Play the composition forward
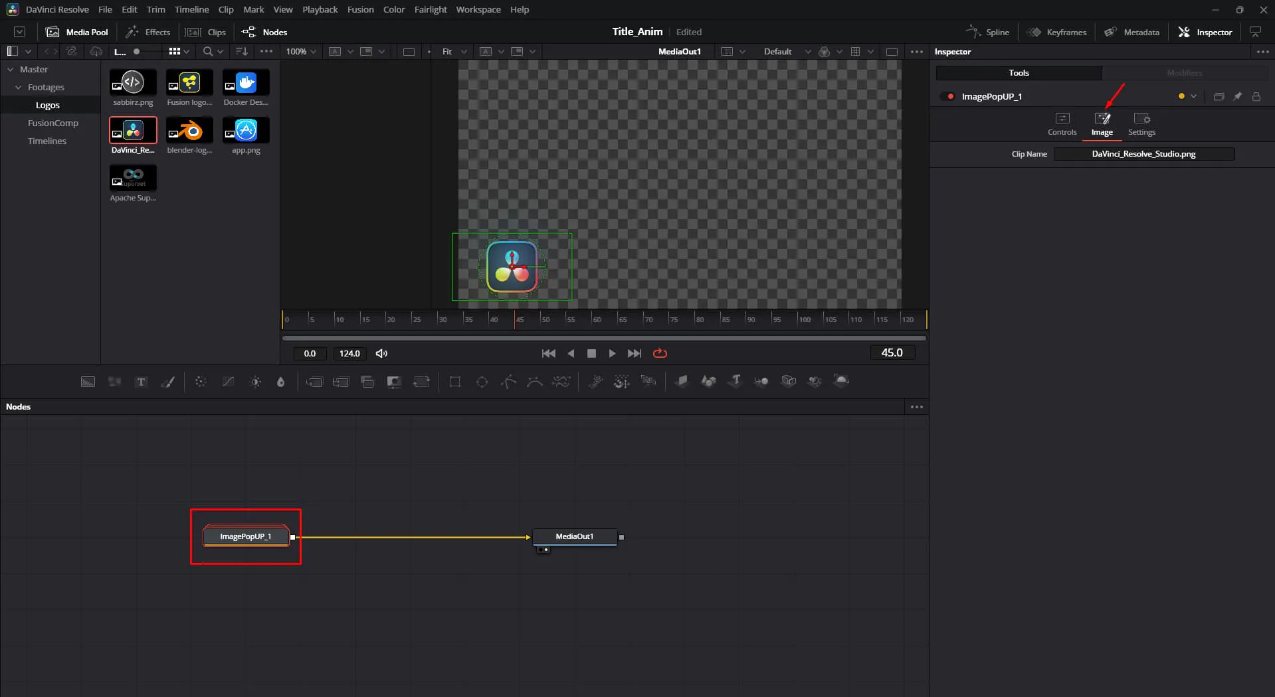 pyautogui.click(x=612, y=353)
